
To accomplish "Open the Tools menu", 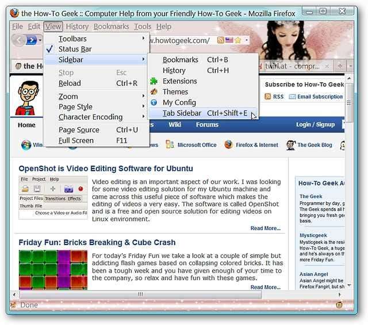I will click(x=143, y=26).
